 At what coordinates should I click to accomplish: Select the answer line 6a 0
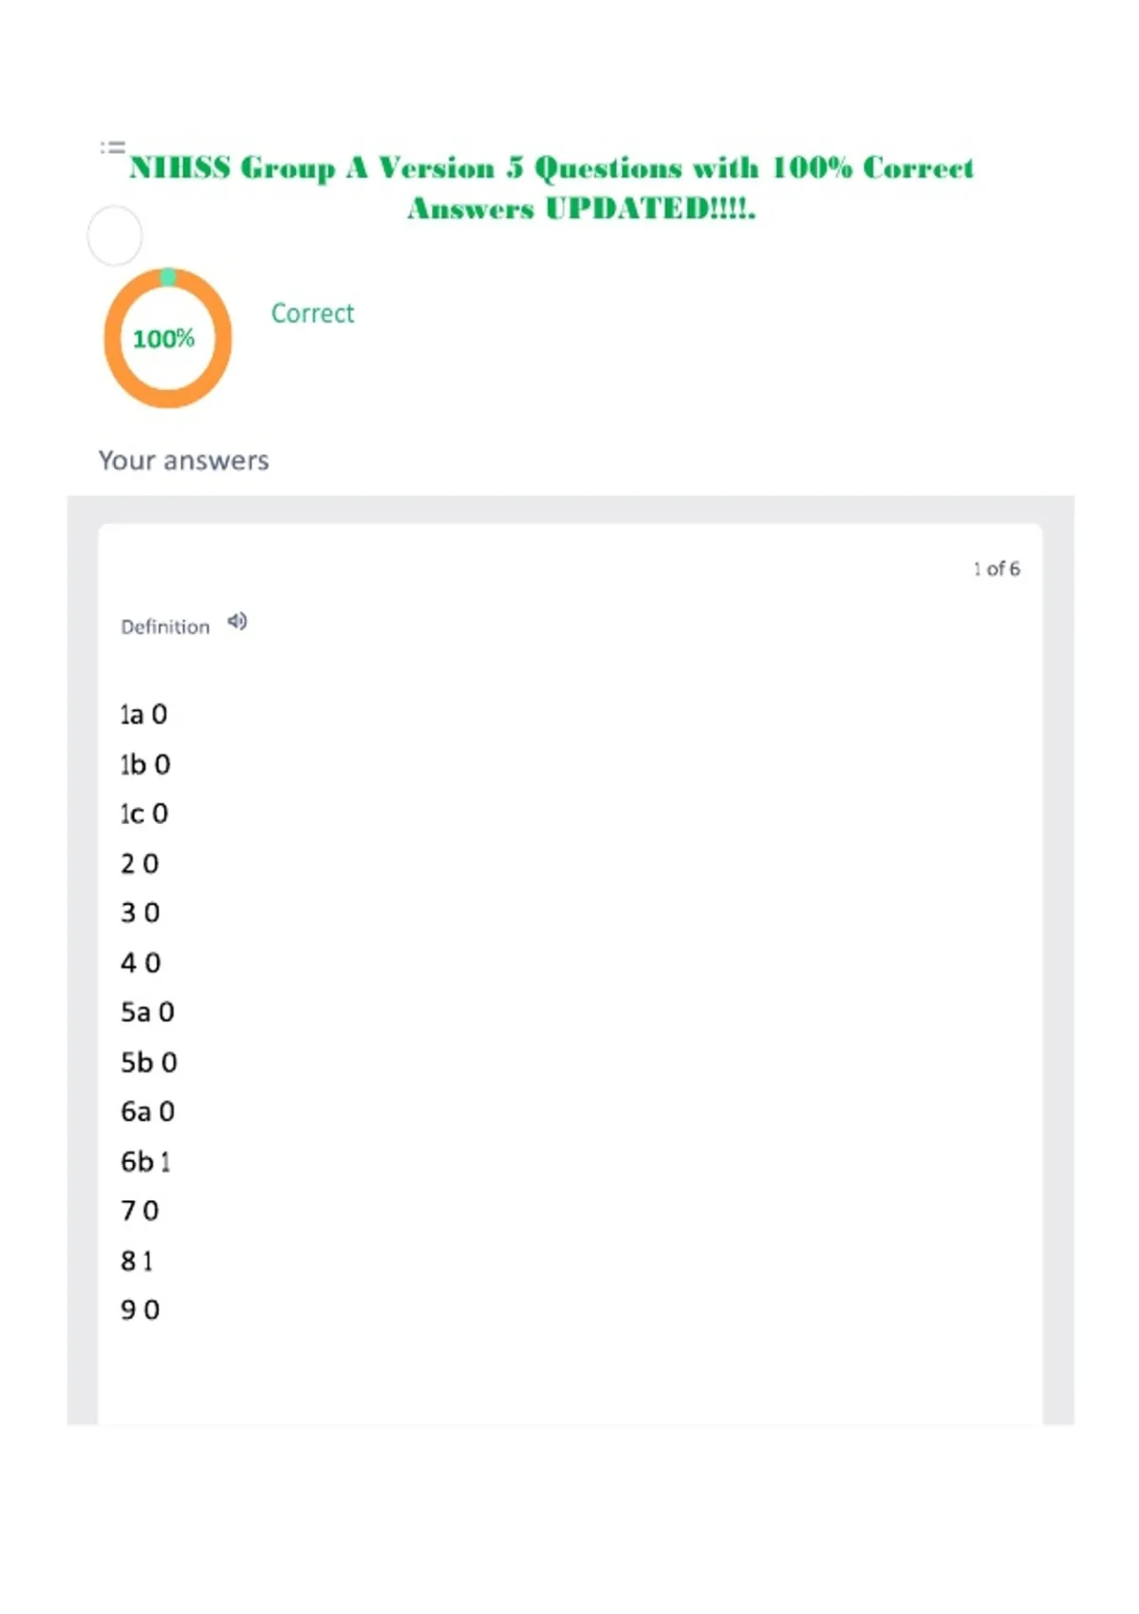click(148, 1112)
